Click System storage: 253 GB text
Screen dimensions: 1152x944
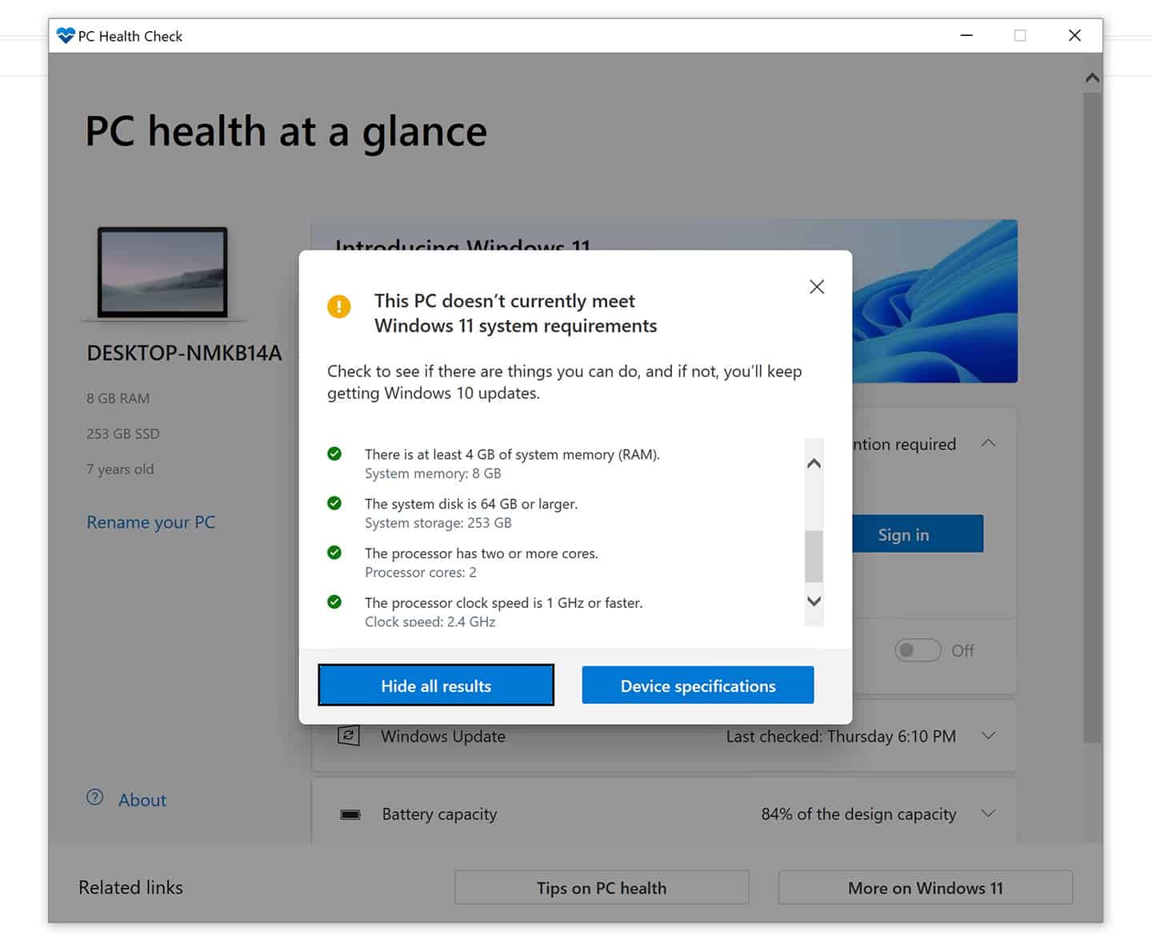[438, 523]
